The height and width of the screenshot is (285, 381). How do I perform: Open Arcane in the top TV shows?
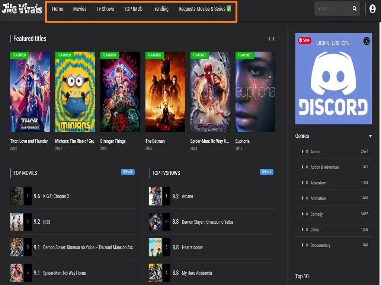coord(188,196)
